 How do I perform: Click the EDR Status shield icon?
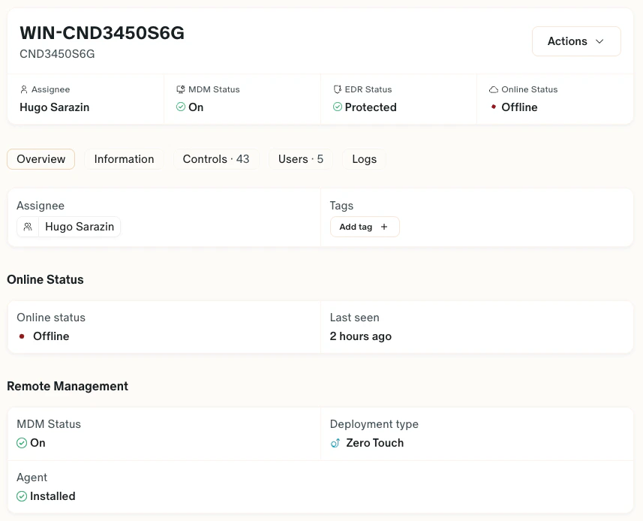pyautogui.click(x=338, y=89)
